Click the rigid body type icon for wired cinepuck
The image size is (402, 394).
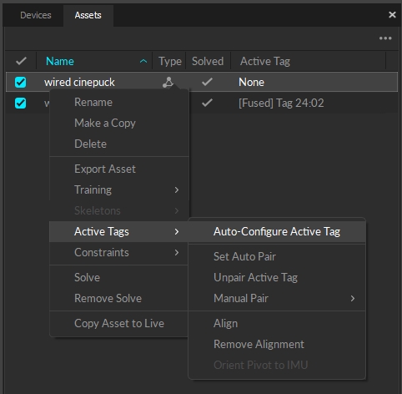168,83
